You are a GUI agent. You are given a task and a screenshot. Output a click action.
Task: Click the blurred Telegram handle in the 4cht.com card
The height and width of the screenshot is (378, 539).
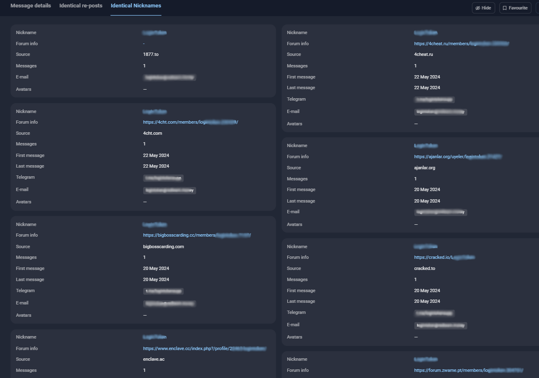pyautogui.click(x=163, y=177)
